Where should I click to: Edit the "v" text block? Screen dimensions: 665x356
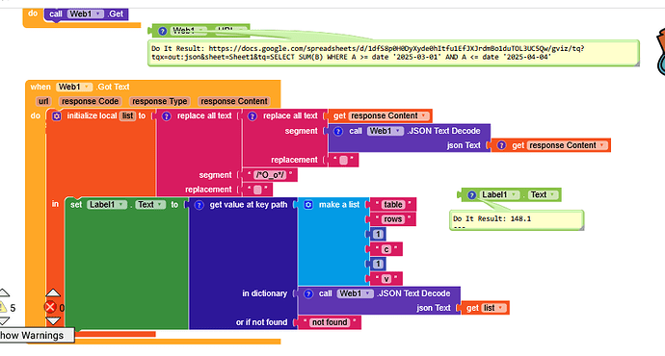coord(386,279)
